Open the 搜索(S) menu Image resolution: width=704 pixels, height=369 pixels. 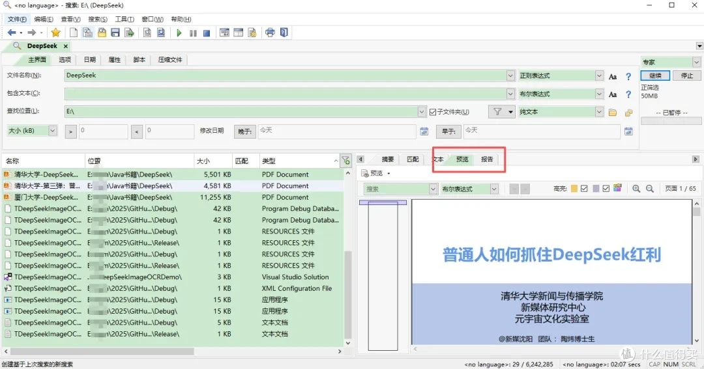pos(97,19)
